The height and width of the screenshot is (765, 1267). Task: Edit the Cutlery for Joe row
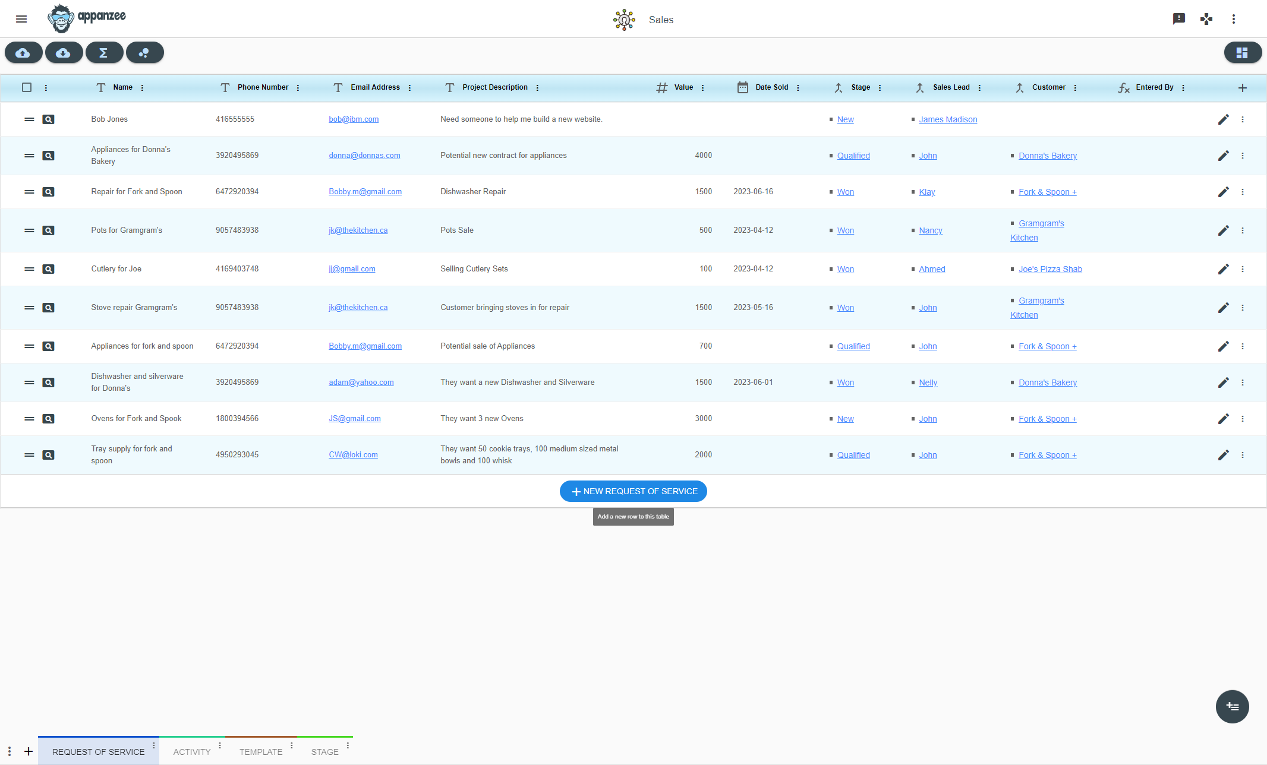(x=1223, y=269)
